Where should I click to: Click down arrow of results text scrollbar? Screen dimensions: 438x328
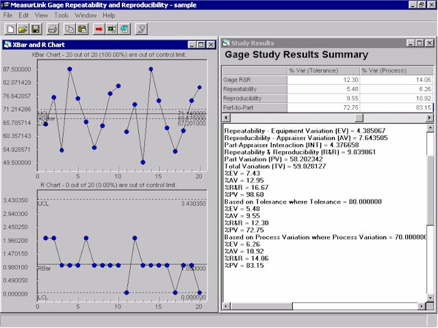pyautogui.click(x=430, y=295)
